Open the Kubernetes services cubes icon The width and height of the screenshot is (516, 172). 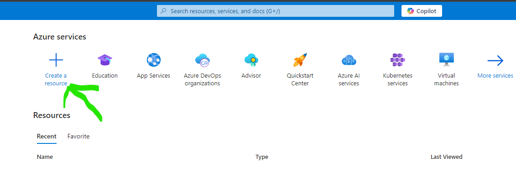pyautogui.click(x=397, y=60)
